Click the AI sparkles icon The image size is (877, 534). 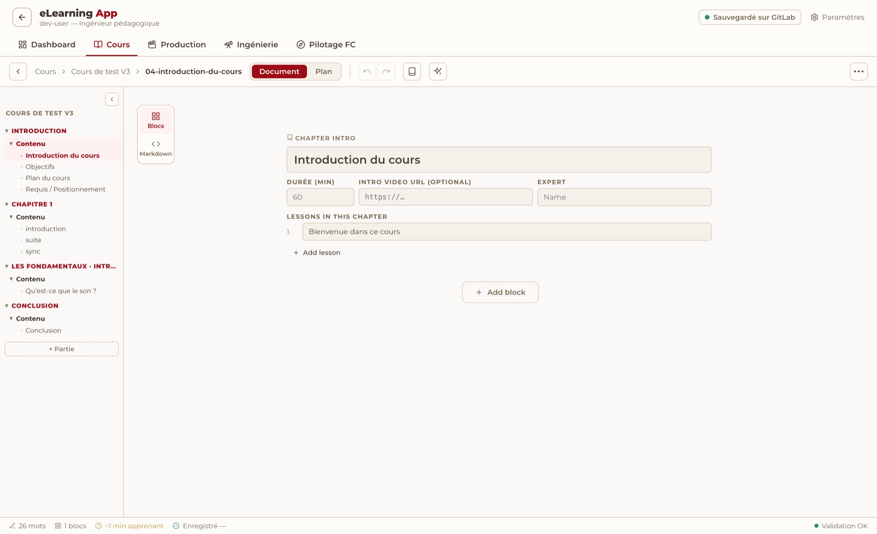tap(438, 72)
